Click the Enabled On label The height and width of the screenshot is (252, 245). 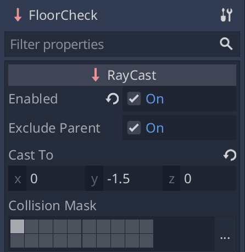click(x=155, y=99)
